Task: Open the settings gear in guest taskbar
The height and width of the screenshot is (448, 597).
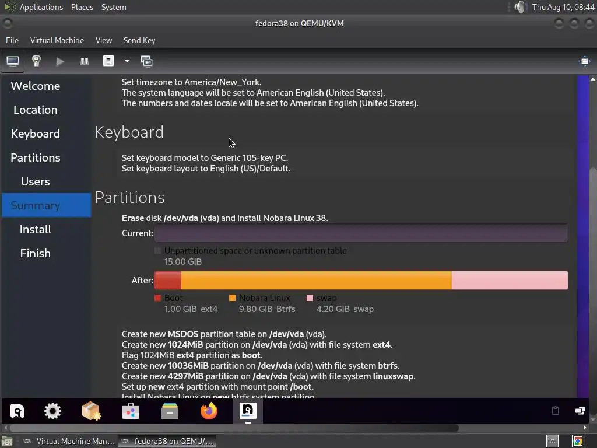Action: (x=52, y=411)
